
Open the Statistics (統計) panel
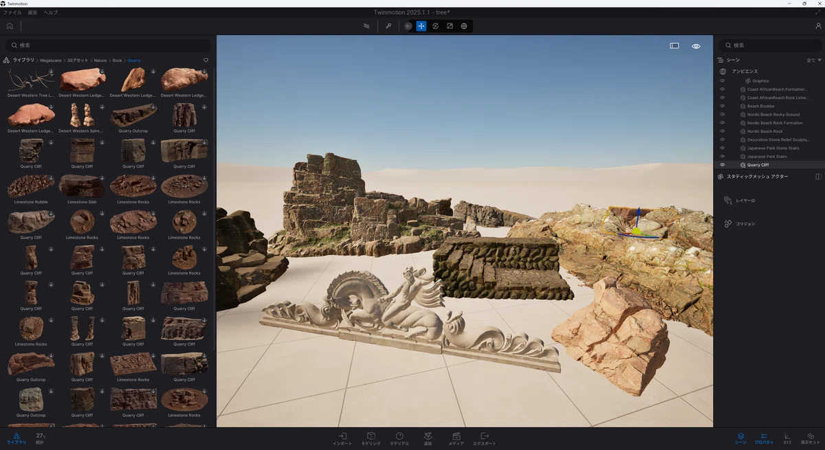pos(41,438)
